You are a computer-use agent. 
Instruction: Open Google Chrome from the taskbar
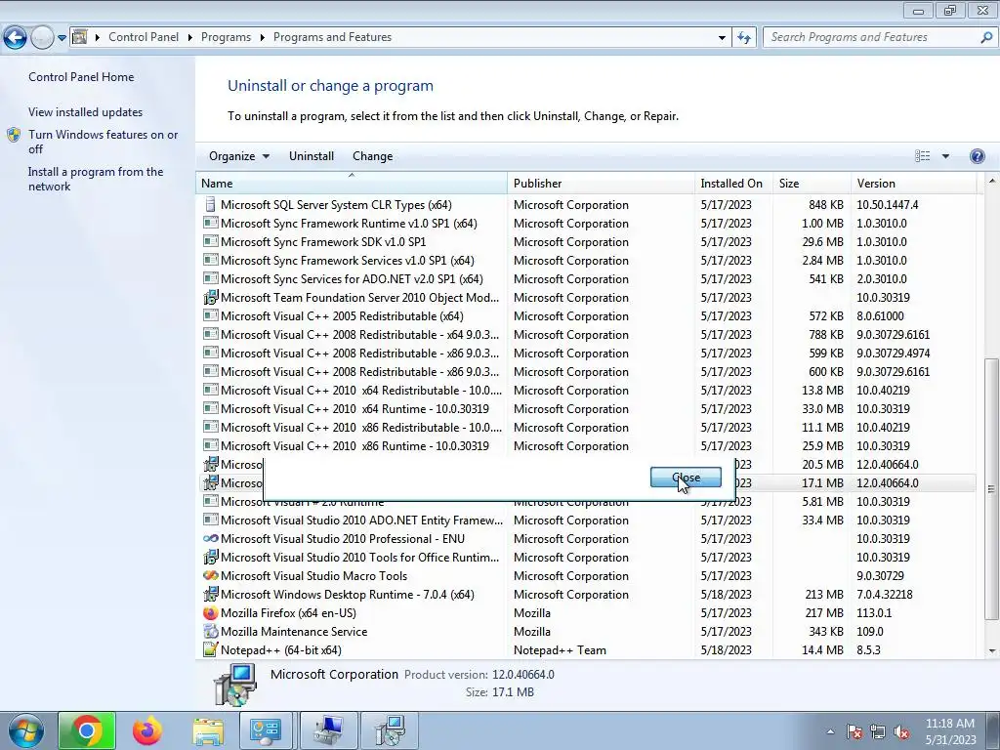pos(87,730)
